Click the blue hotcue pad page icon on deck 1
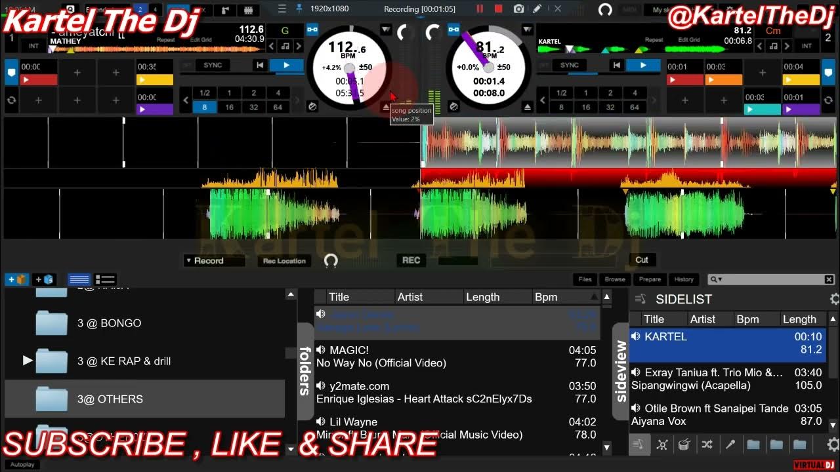 point(11,71)
